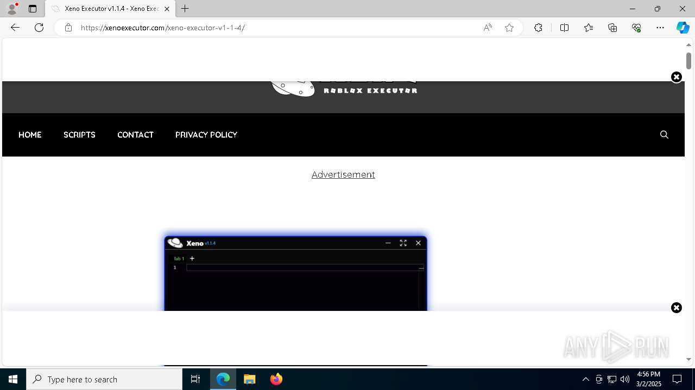The height and width of the screenshot is (390, 695).
Task: Toggle split screen view
Action: coord(564,28)
